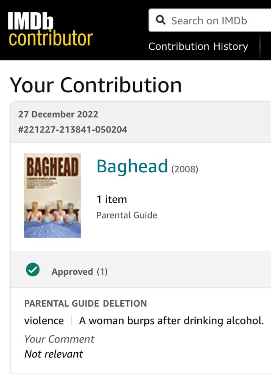The height and width of the screenshot is (378, 271).
Task: Click the Your Comment label
Action: coord(59,339)
